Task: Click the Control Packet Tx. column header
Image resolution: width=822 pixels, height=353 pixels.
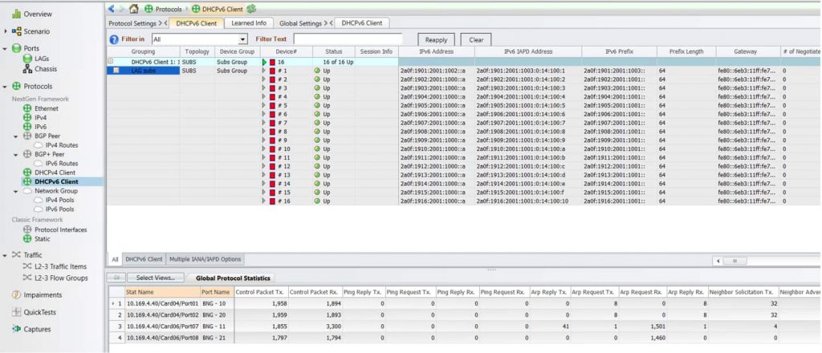Action: (x=261, y=292)
